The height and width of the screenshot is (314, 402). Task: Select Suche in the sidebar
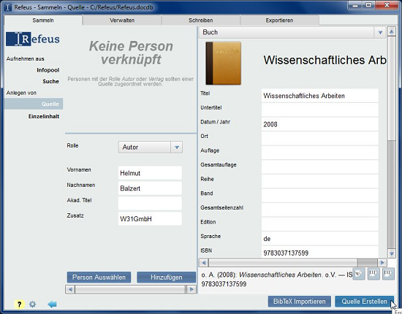pos(50,81)
